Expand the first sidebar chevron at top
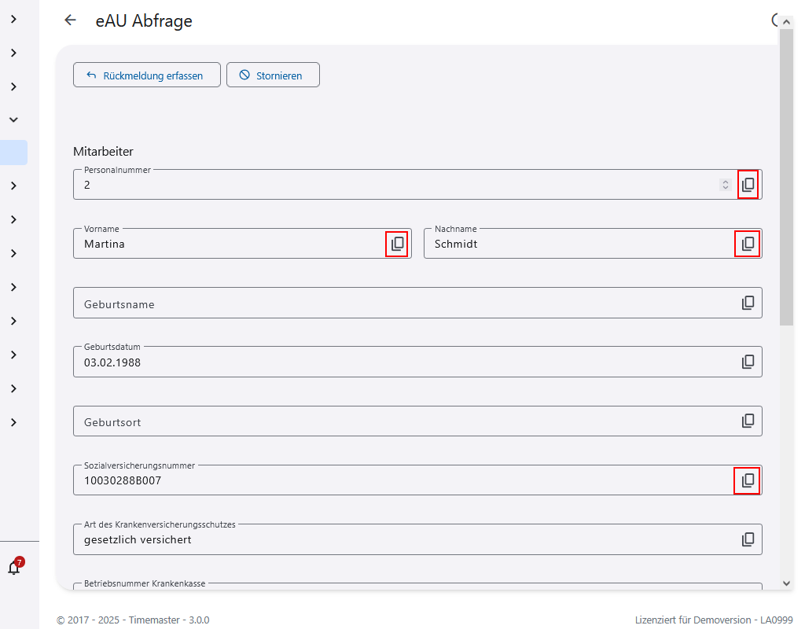The height and width of the screenshot is (629, 805). coord(13,19)
